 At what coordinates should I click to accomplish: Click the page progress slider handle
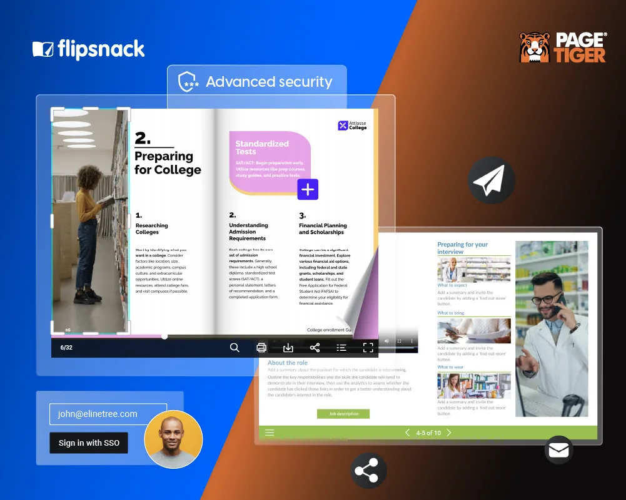164,336
